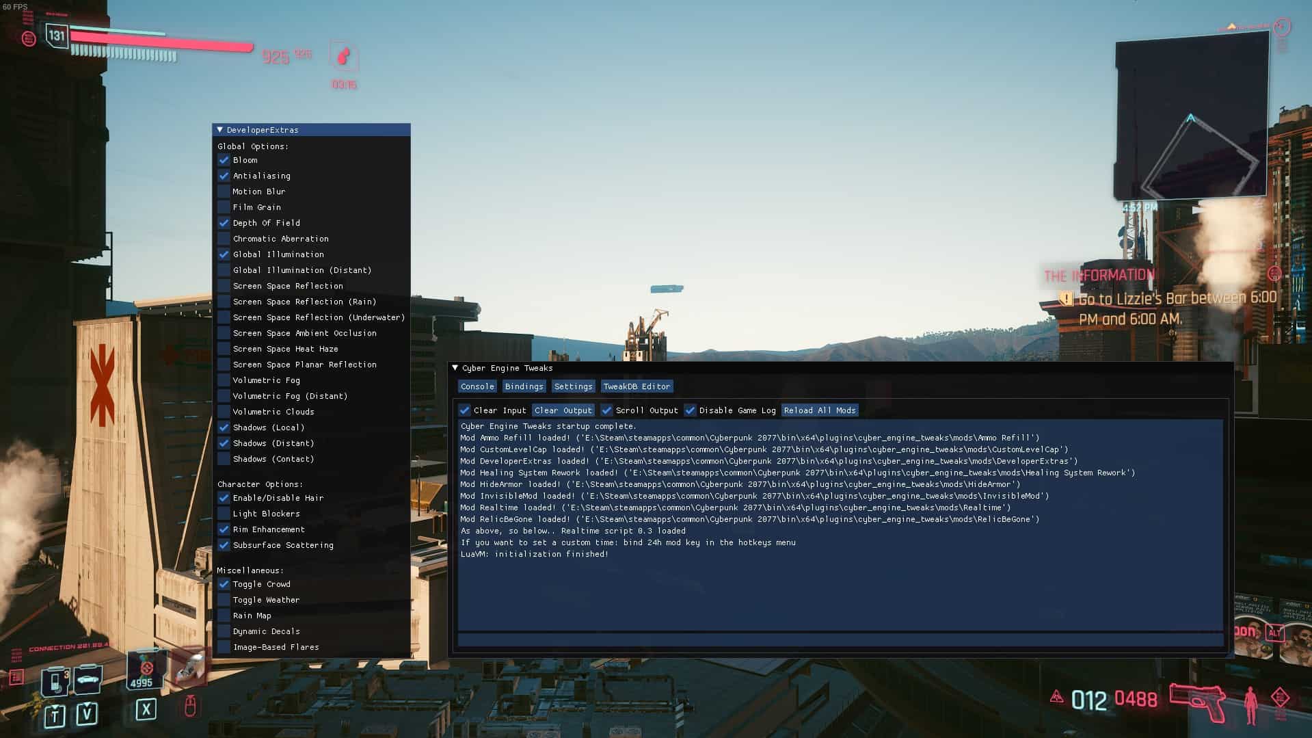Click the V key prompt
The height and width of the screenshot is (738, 1312).
(x=86, y=714)
